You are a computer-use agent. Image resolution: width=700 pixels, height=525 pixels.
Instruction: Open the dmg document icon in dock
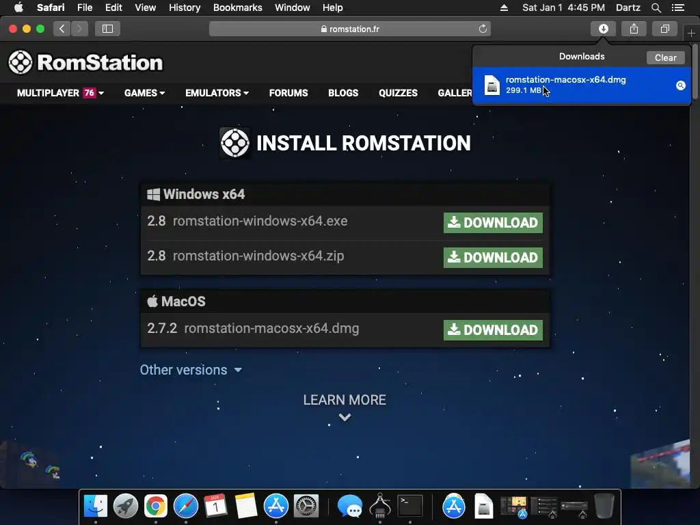point(483,506)
